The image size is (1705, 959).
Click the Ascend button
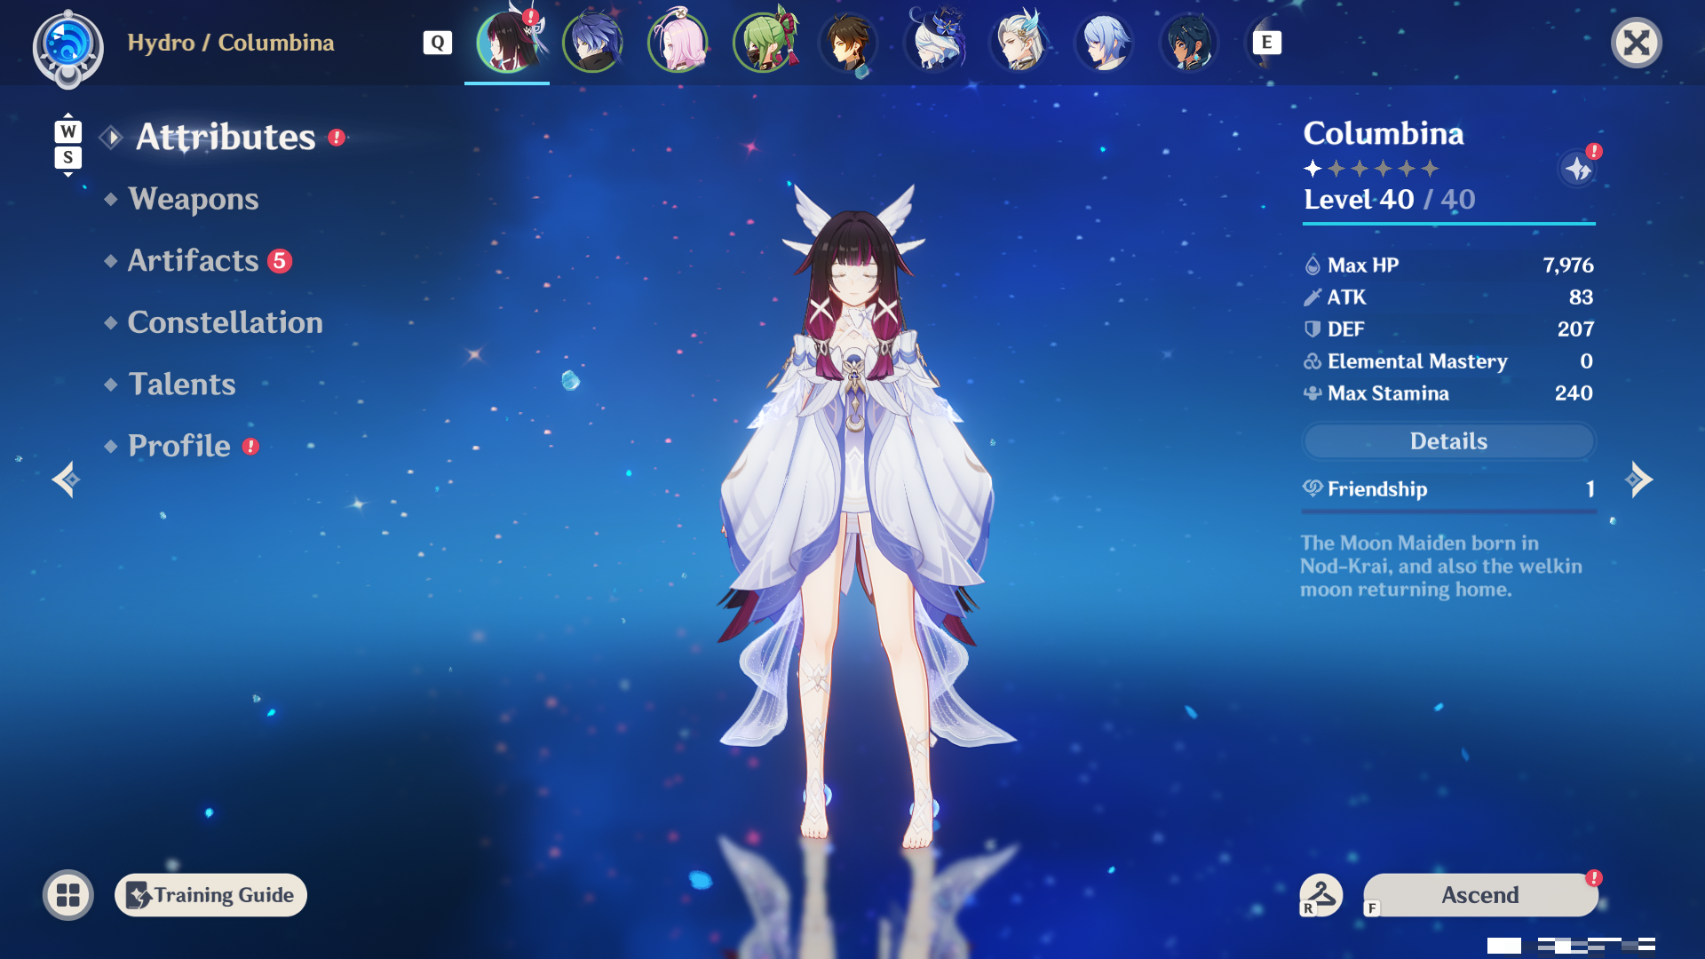[x=1480, y=895]
